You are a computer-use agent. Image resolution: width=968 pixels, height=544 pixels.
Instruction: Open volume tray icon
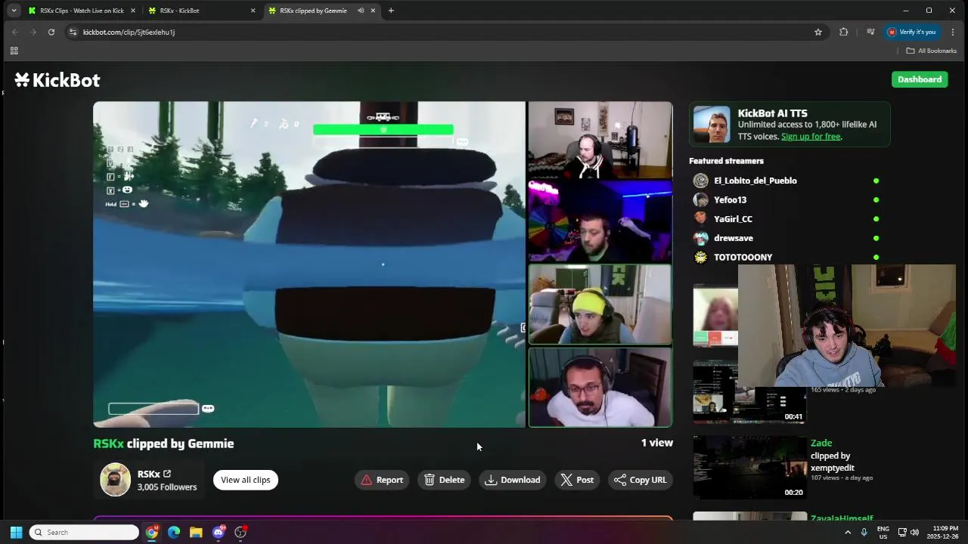click(914, 532)
